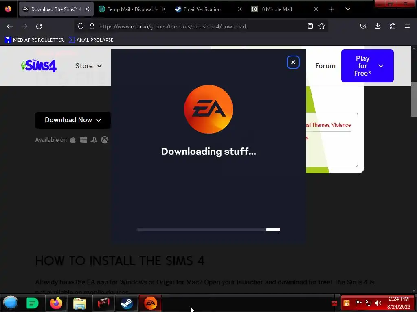The image size is (417, 312).
Task: Open the Forum link
Action: pos(325,66)
